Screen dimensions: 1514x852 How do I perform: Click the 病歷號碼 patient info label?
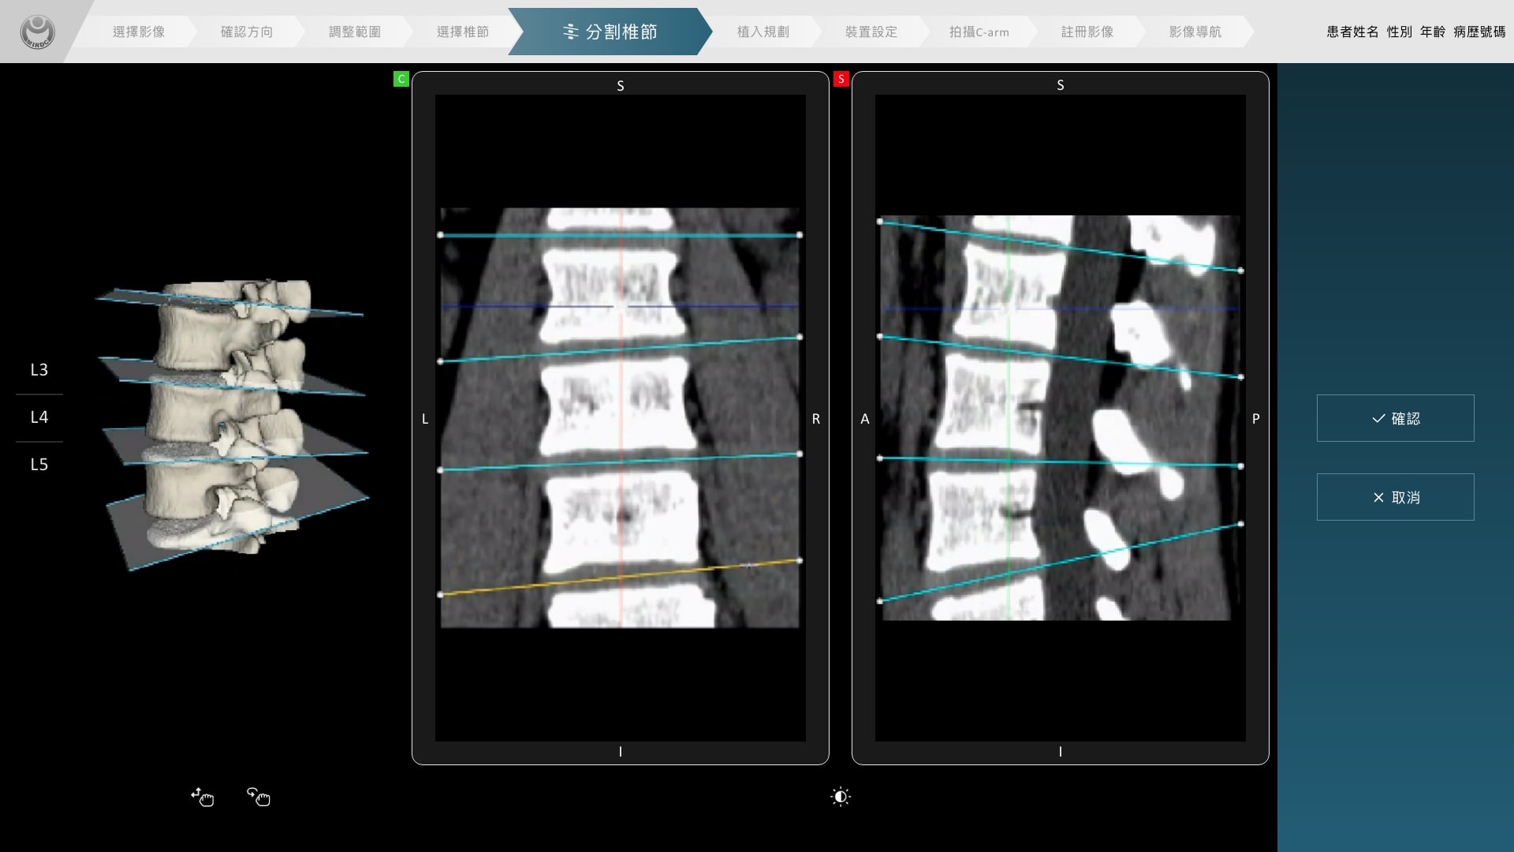pyautogui.click(x=1479, y=32)
